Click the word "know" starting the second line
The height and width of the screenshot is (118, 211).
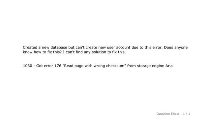tap(28, 52)
